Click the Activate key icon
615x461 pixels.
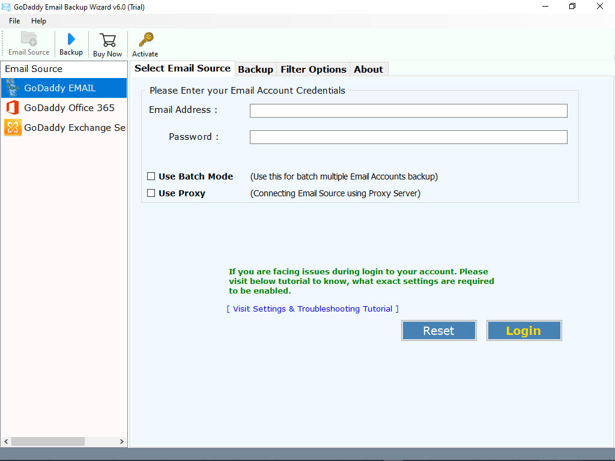click(x=146, y=40)
